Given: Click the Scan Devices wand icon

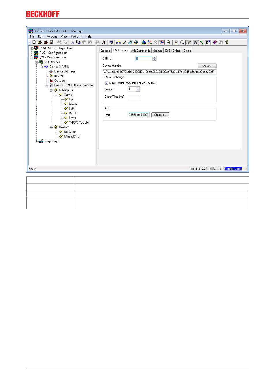Looking at the screenshot, I should (x=155, y=42).
